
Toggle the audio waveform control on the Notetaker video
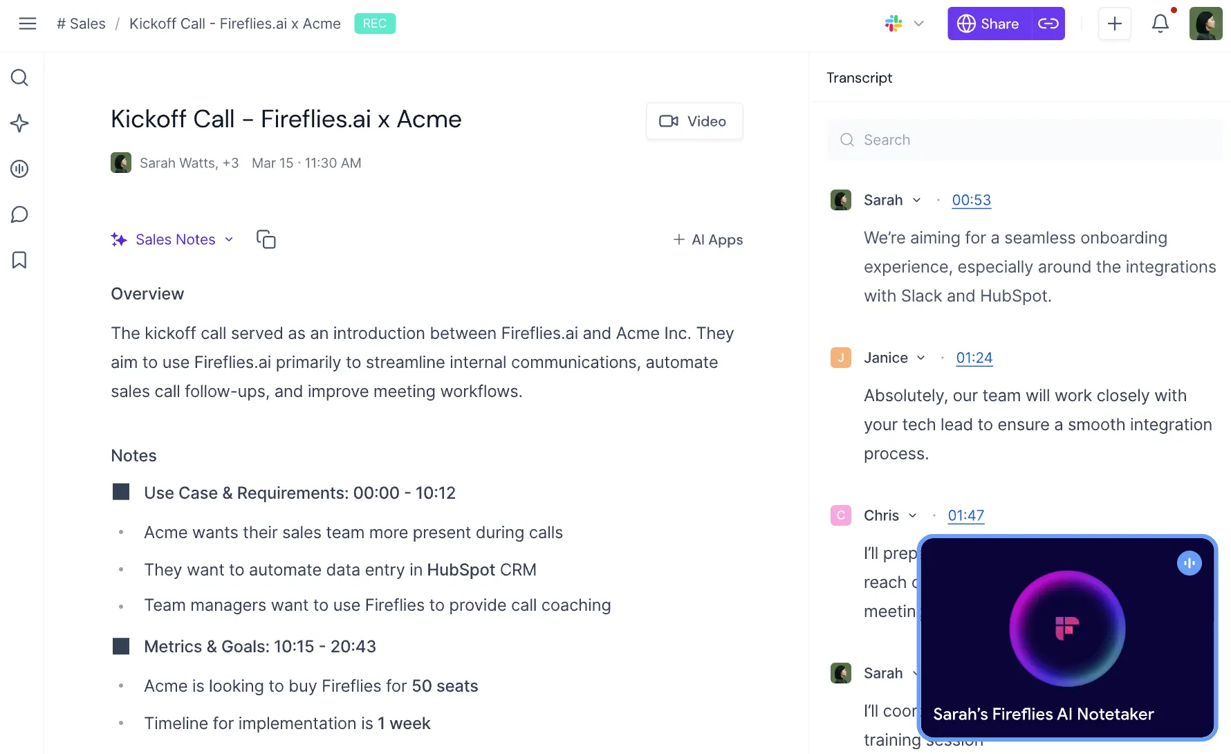pyautogui.click(x=1189, y=563)
